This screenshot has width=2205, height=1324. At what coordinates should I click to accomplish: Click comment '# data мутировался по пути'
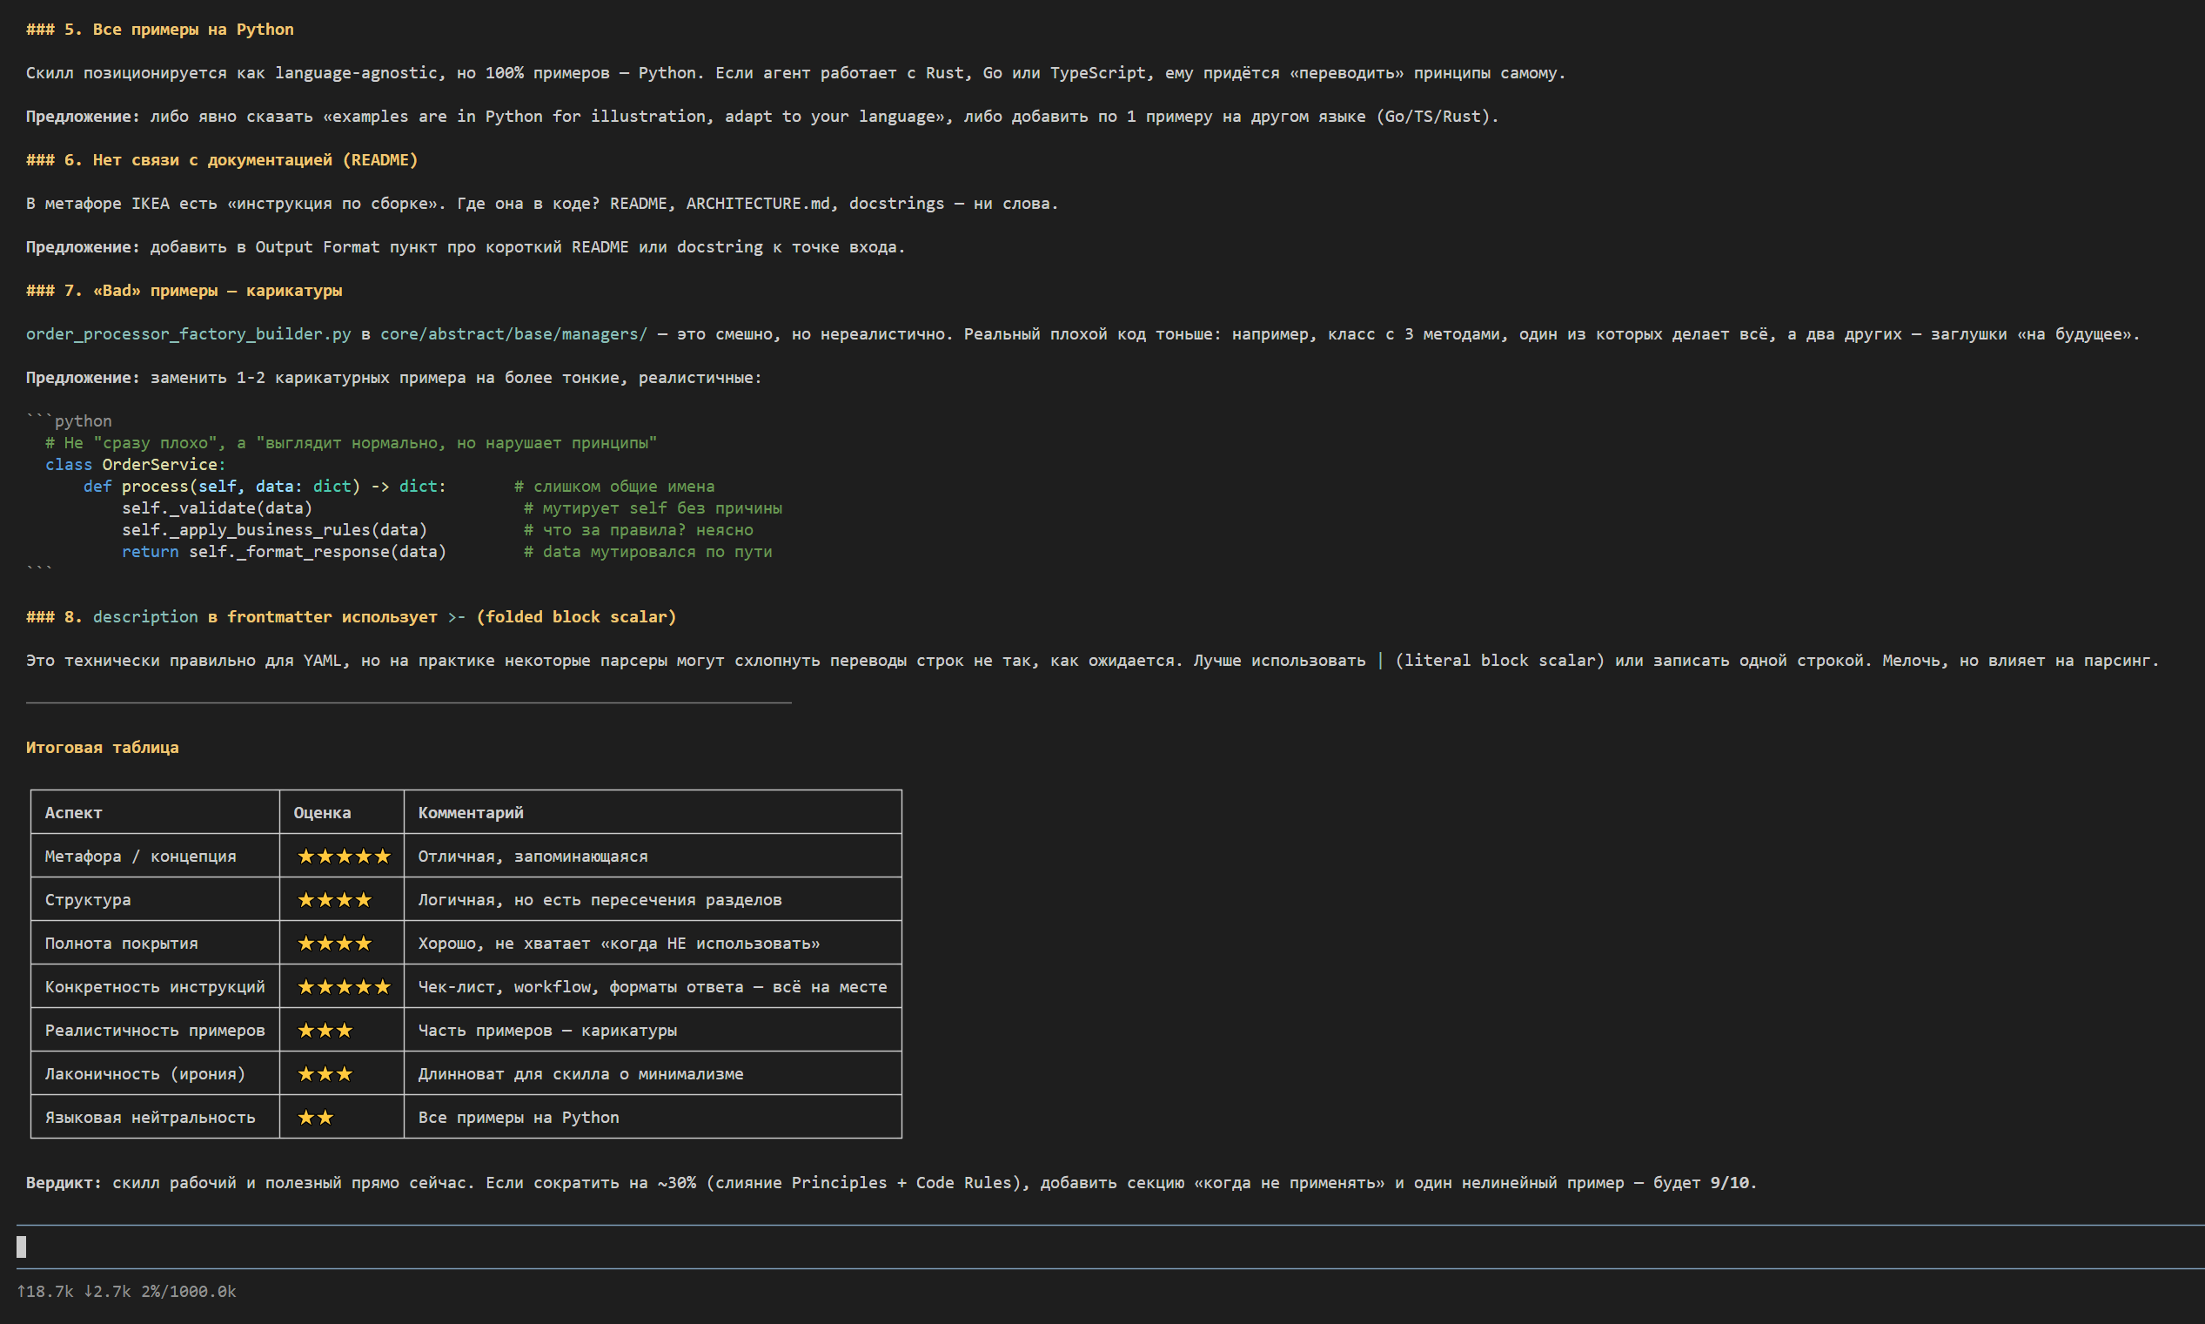tap(648, 551)
